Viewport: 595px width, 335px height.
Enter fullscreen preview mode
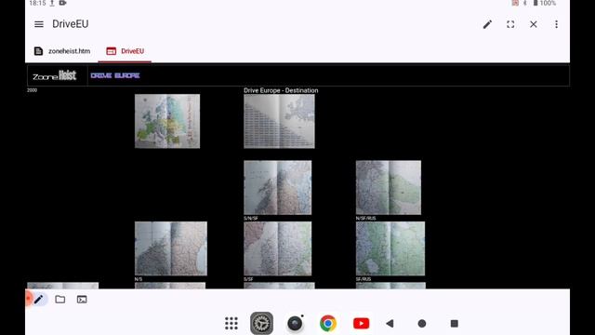click(x=510, y=24)
